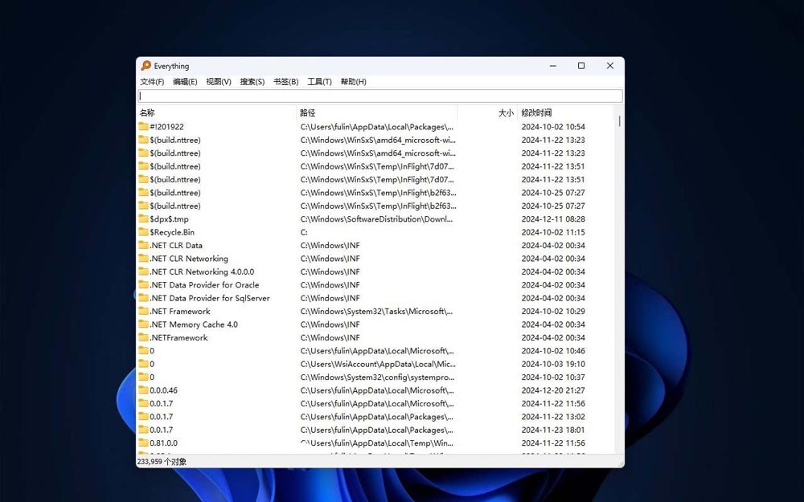
Task: Click folder icon of 0.0.0.46
Action: click(144, 390)
